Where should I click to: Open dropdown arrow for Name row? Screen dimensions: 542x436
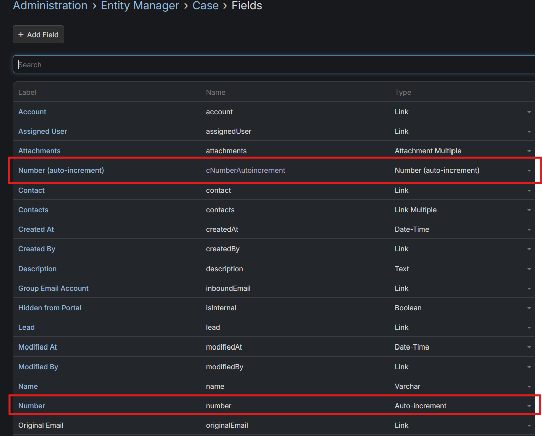[529, 387]
